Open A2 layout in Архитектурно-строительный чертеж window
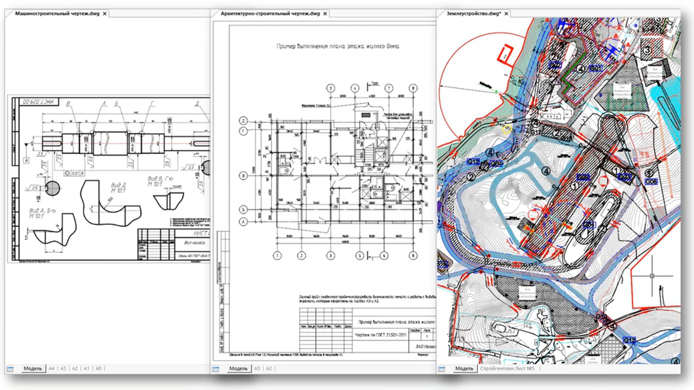Screen dimensions: 694x390 click(269, 369)
